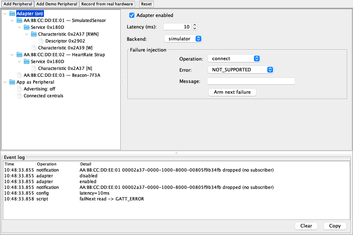Click the folder icon of Service 0x180D under HeartRate Strap

tap(27, 62)
